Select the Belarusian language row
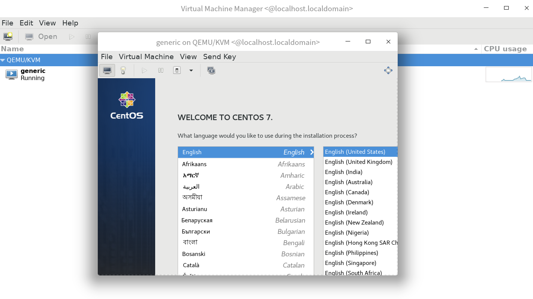Viewport: 533px width, 299px height. pyautogui.click(x=246, y=220)
